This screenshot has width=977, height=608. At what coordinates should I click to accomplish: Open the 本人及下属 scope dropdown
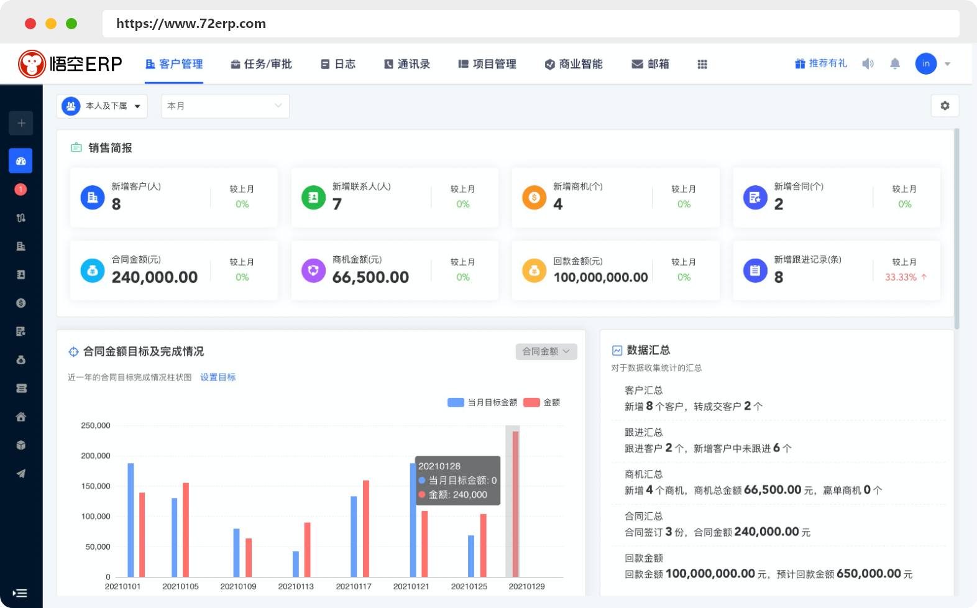coord(102,106)
